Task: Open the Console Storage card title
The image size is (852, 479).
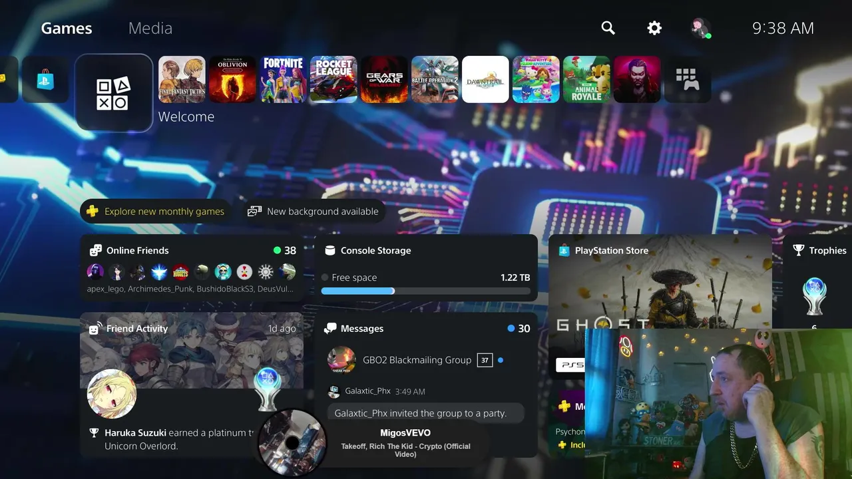Action: point(375,250)
